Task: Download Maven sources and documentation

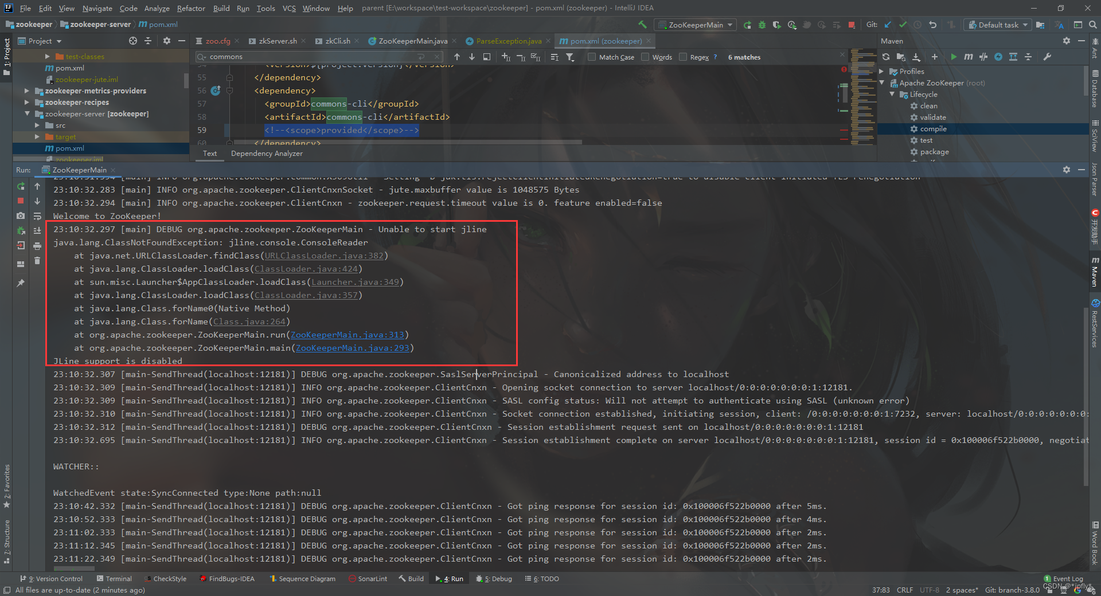Action: click(916, 57)
